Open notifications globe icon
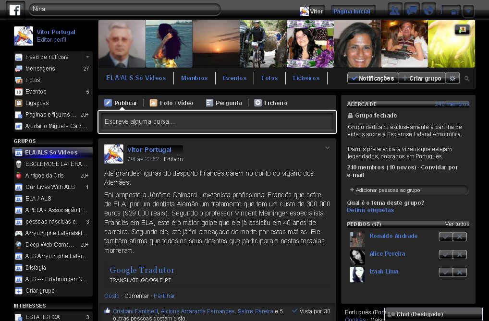Screen dimensions: 489x321 pyautogui.click(x=429, y=11)
